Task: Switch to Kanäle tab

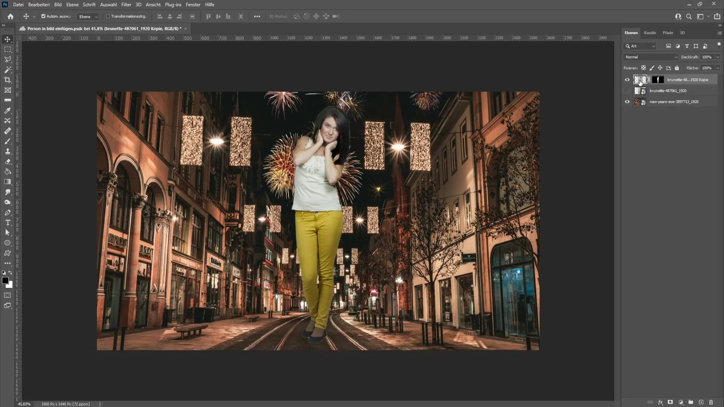Action: tap(650, 32)
